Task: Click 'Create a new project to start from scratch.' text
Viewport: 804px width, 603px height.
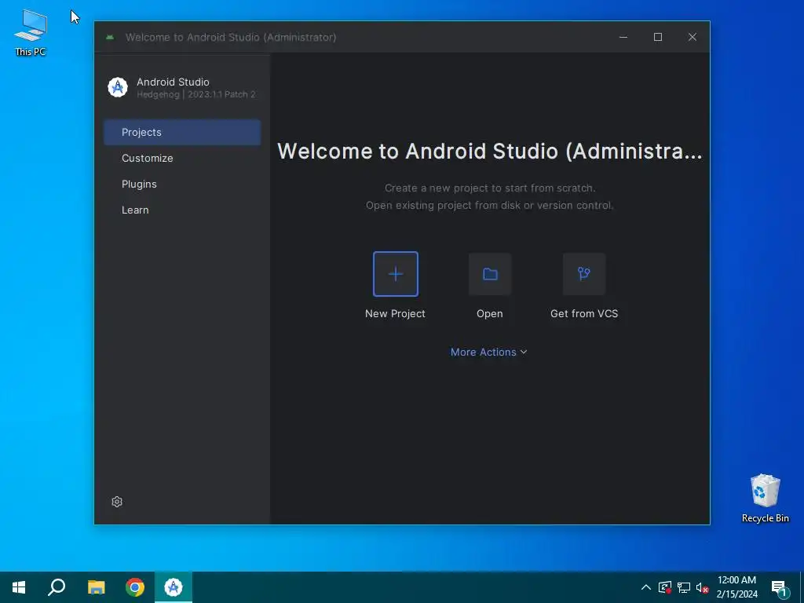Action: point(490,188)
